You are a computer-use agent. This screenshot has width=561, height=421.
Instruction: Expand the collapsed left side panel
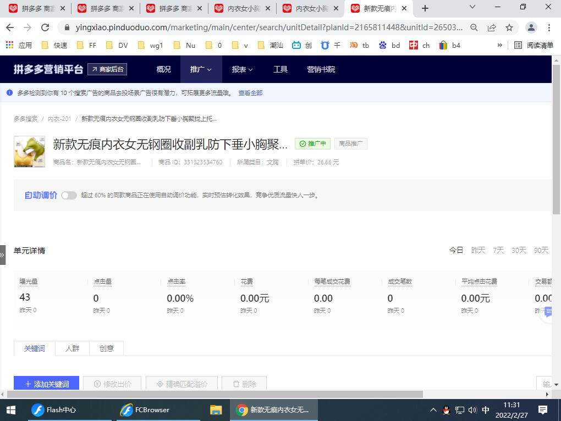point(3,255)
